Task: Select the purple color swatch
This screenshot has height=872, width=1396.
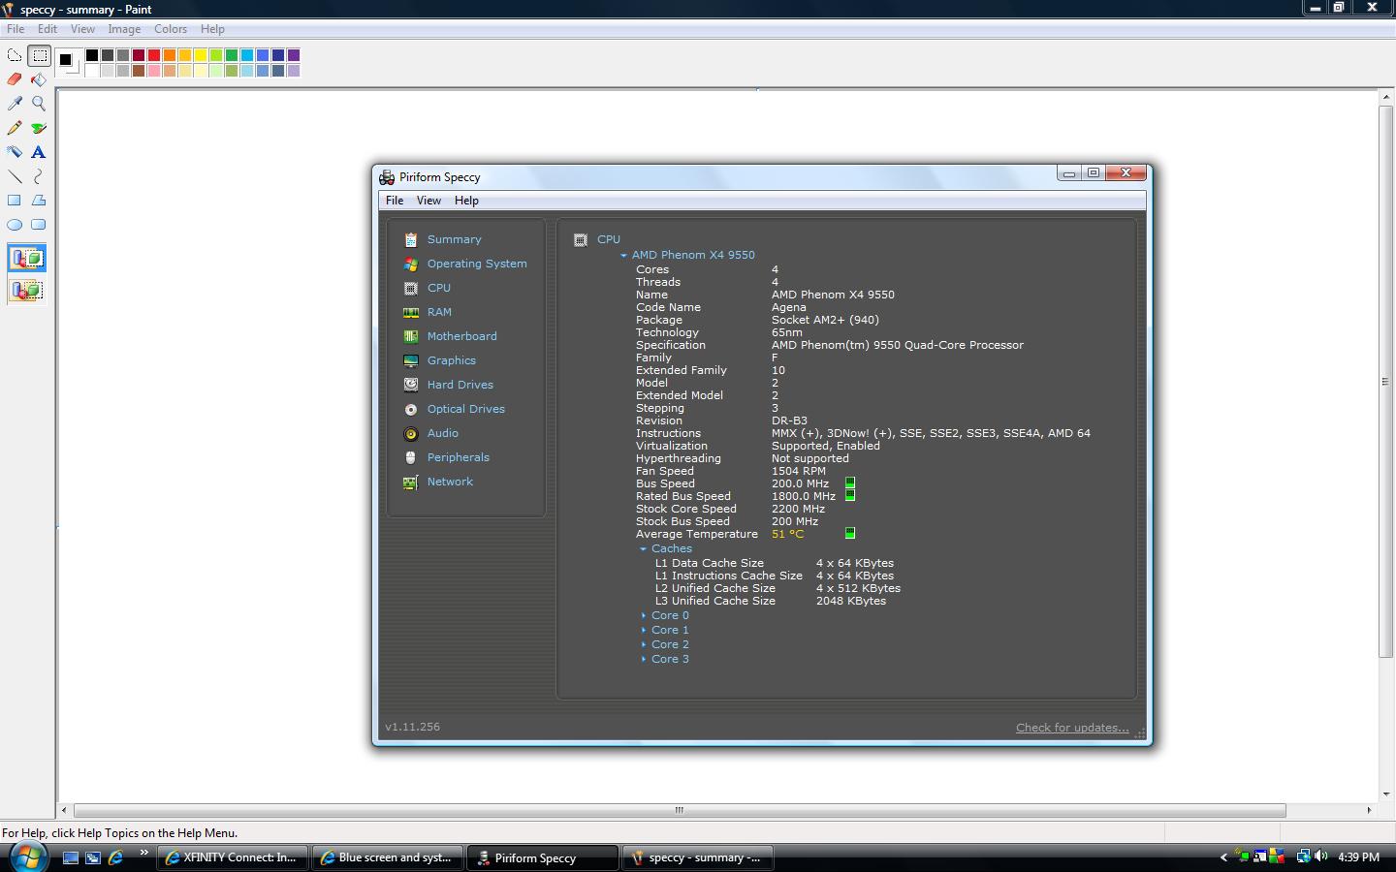Action: click(x=294, y=55)
